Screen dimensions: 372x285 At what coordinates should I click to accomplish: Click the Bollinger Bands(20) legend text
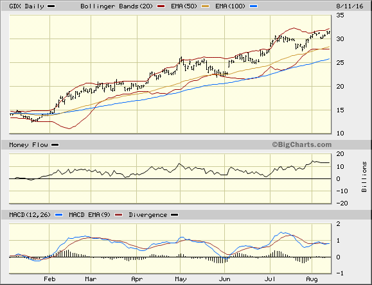point(116,6)
